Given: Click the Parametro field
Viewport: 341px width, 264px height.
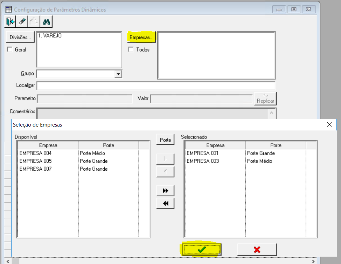Looking at the screenshot, I should (85, 99).
